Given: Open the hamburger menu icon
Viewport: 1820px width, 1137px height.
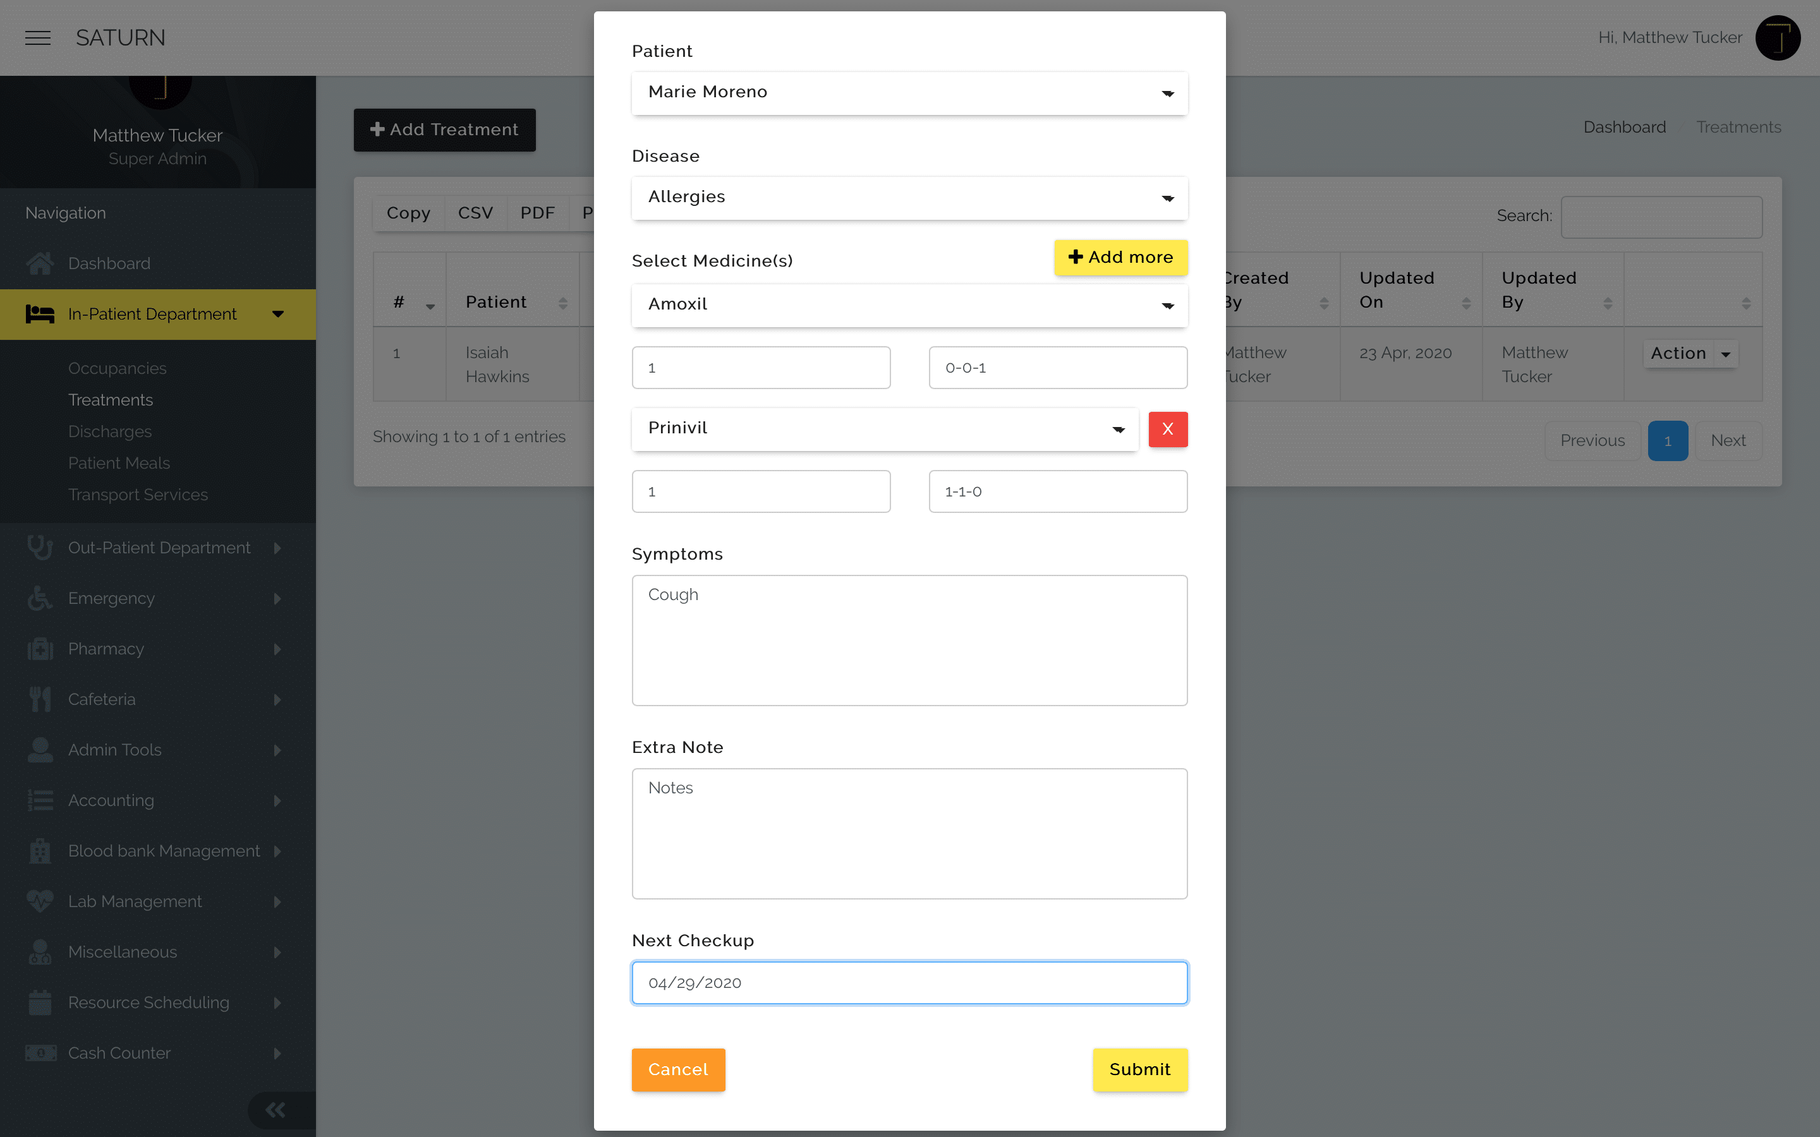Looking at the screenshot, I should click(38, 38).
